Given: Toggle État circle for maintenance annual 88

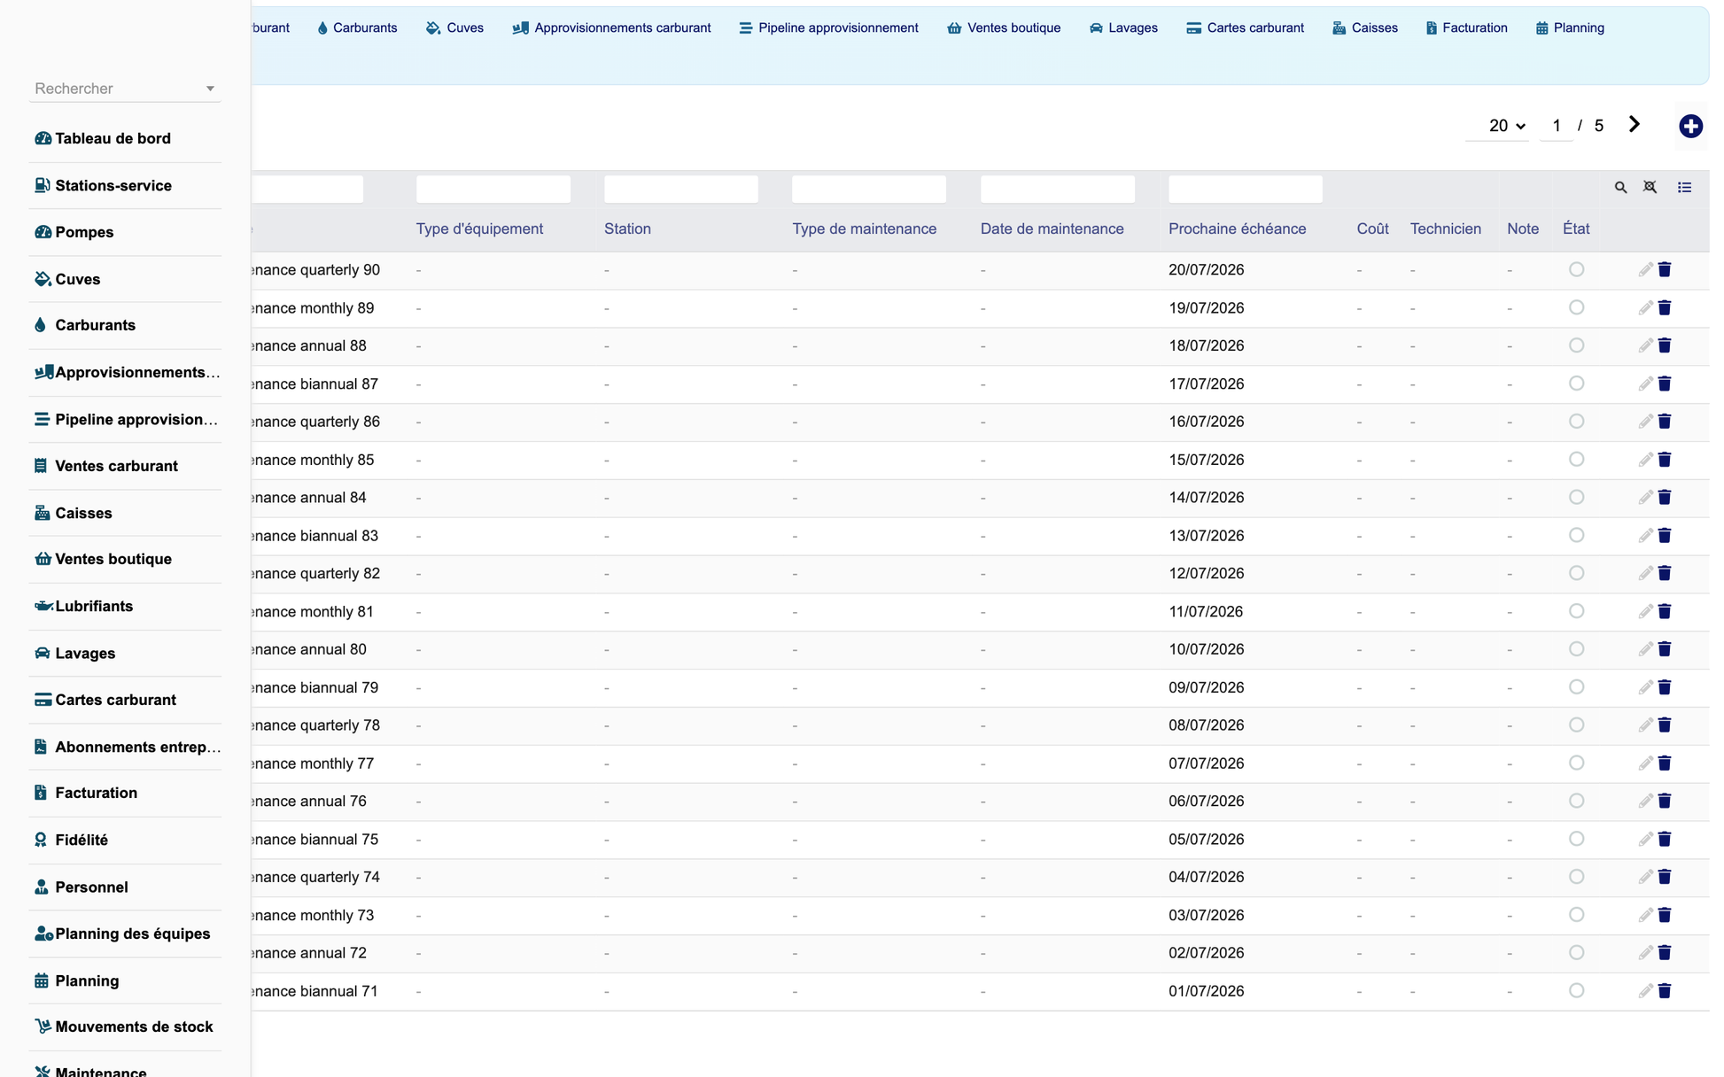Looking at the screenshot, I should click(x=1576, y=345).
